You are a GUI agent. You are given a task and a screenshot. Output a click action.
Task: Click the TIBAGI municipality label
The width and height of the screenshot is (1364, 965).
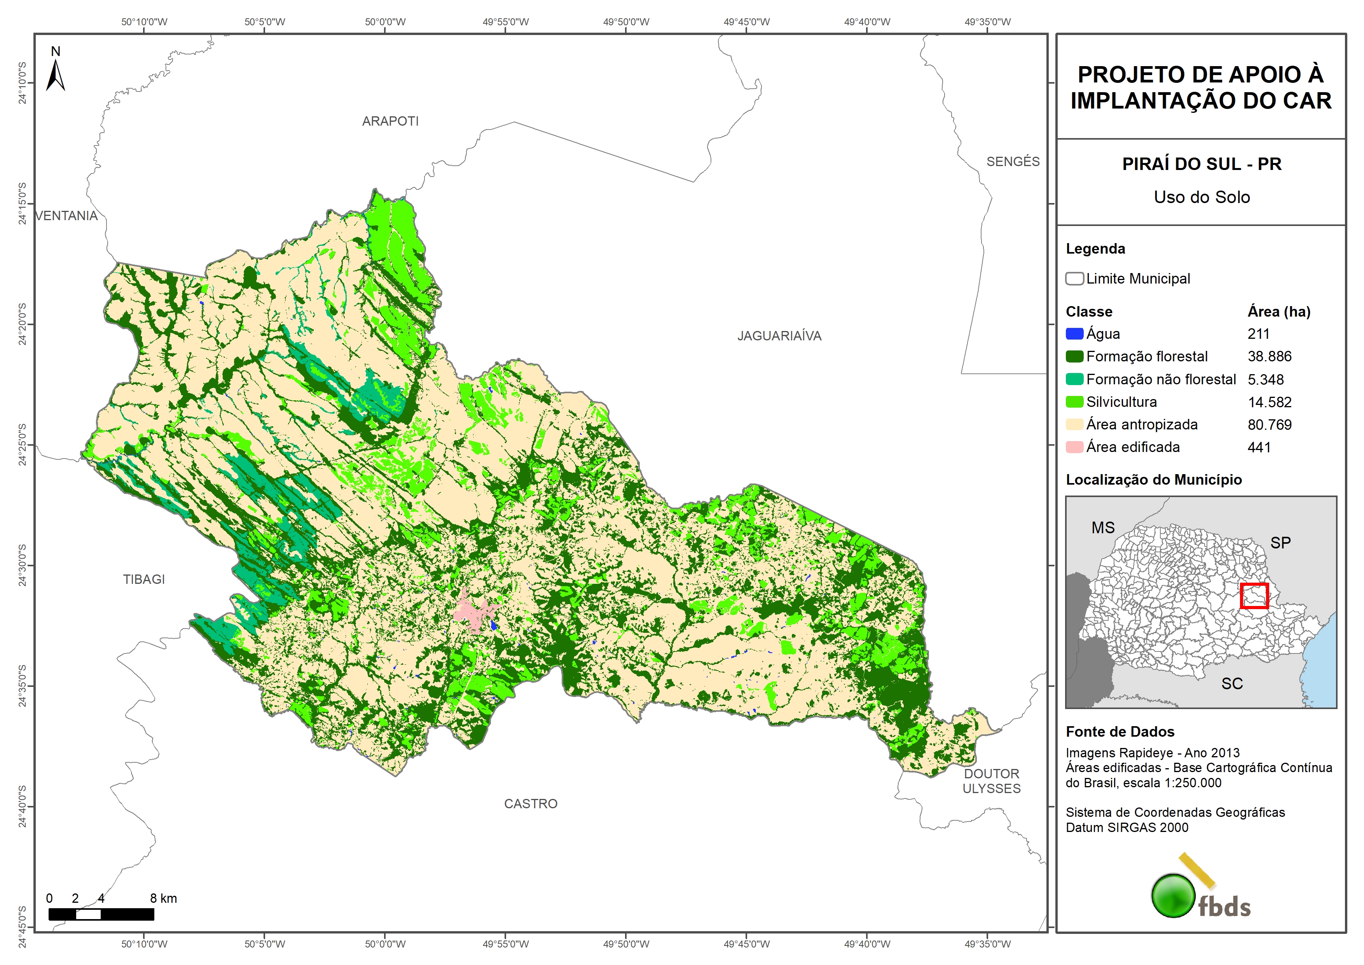pyautogui.click(x=144, y=579)
